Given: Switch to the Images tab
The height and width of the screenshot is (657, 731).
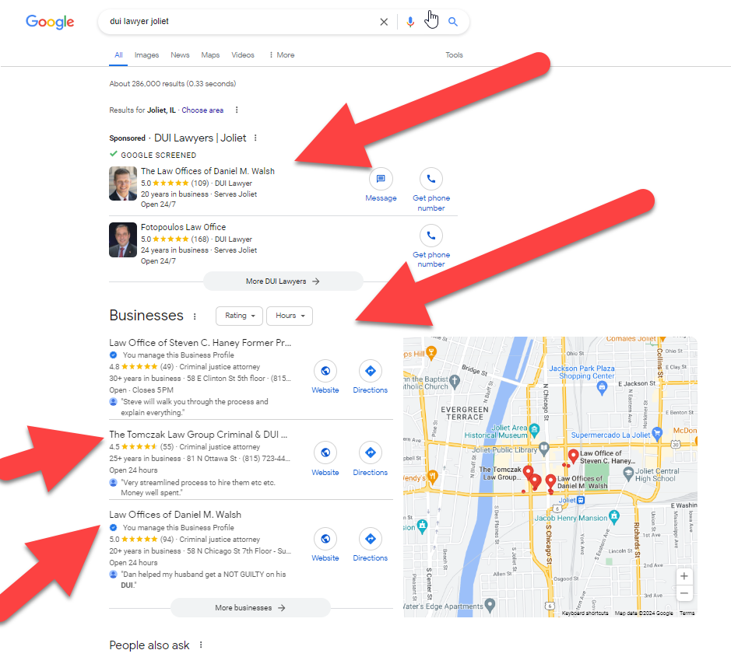Looking at the screenshot, I should tap(146, 55).
